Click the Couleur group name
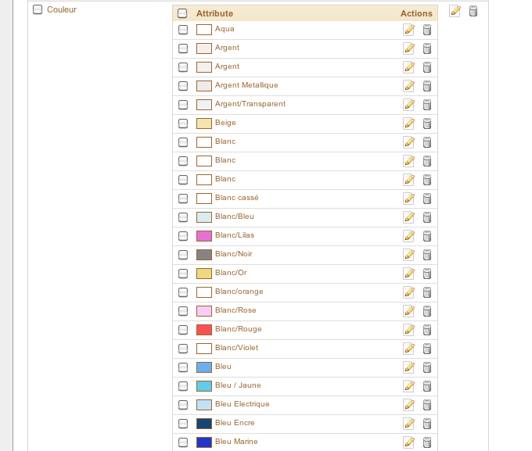 click(x=61, y=9)
